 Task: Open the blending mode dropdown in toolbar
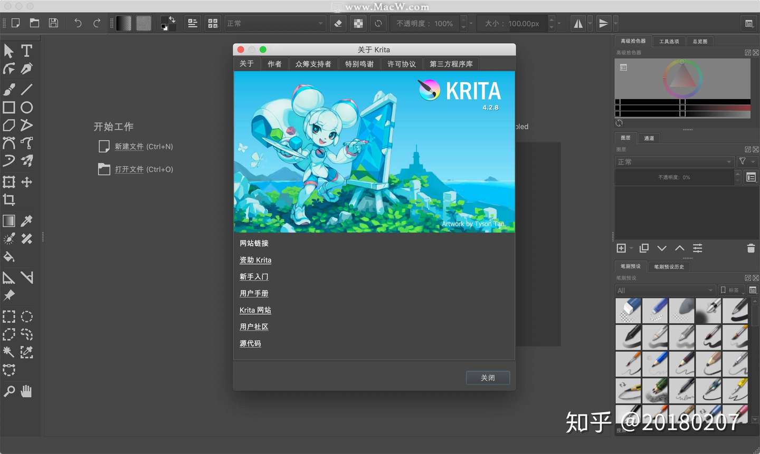(x=275, y=23)
